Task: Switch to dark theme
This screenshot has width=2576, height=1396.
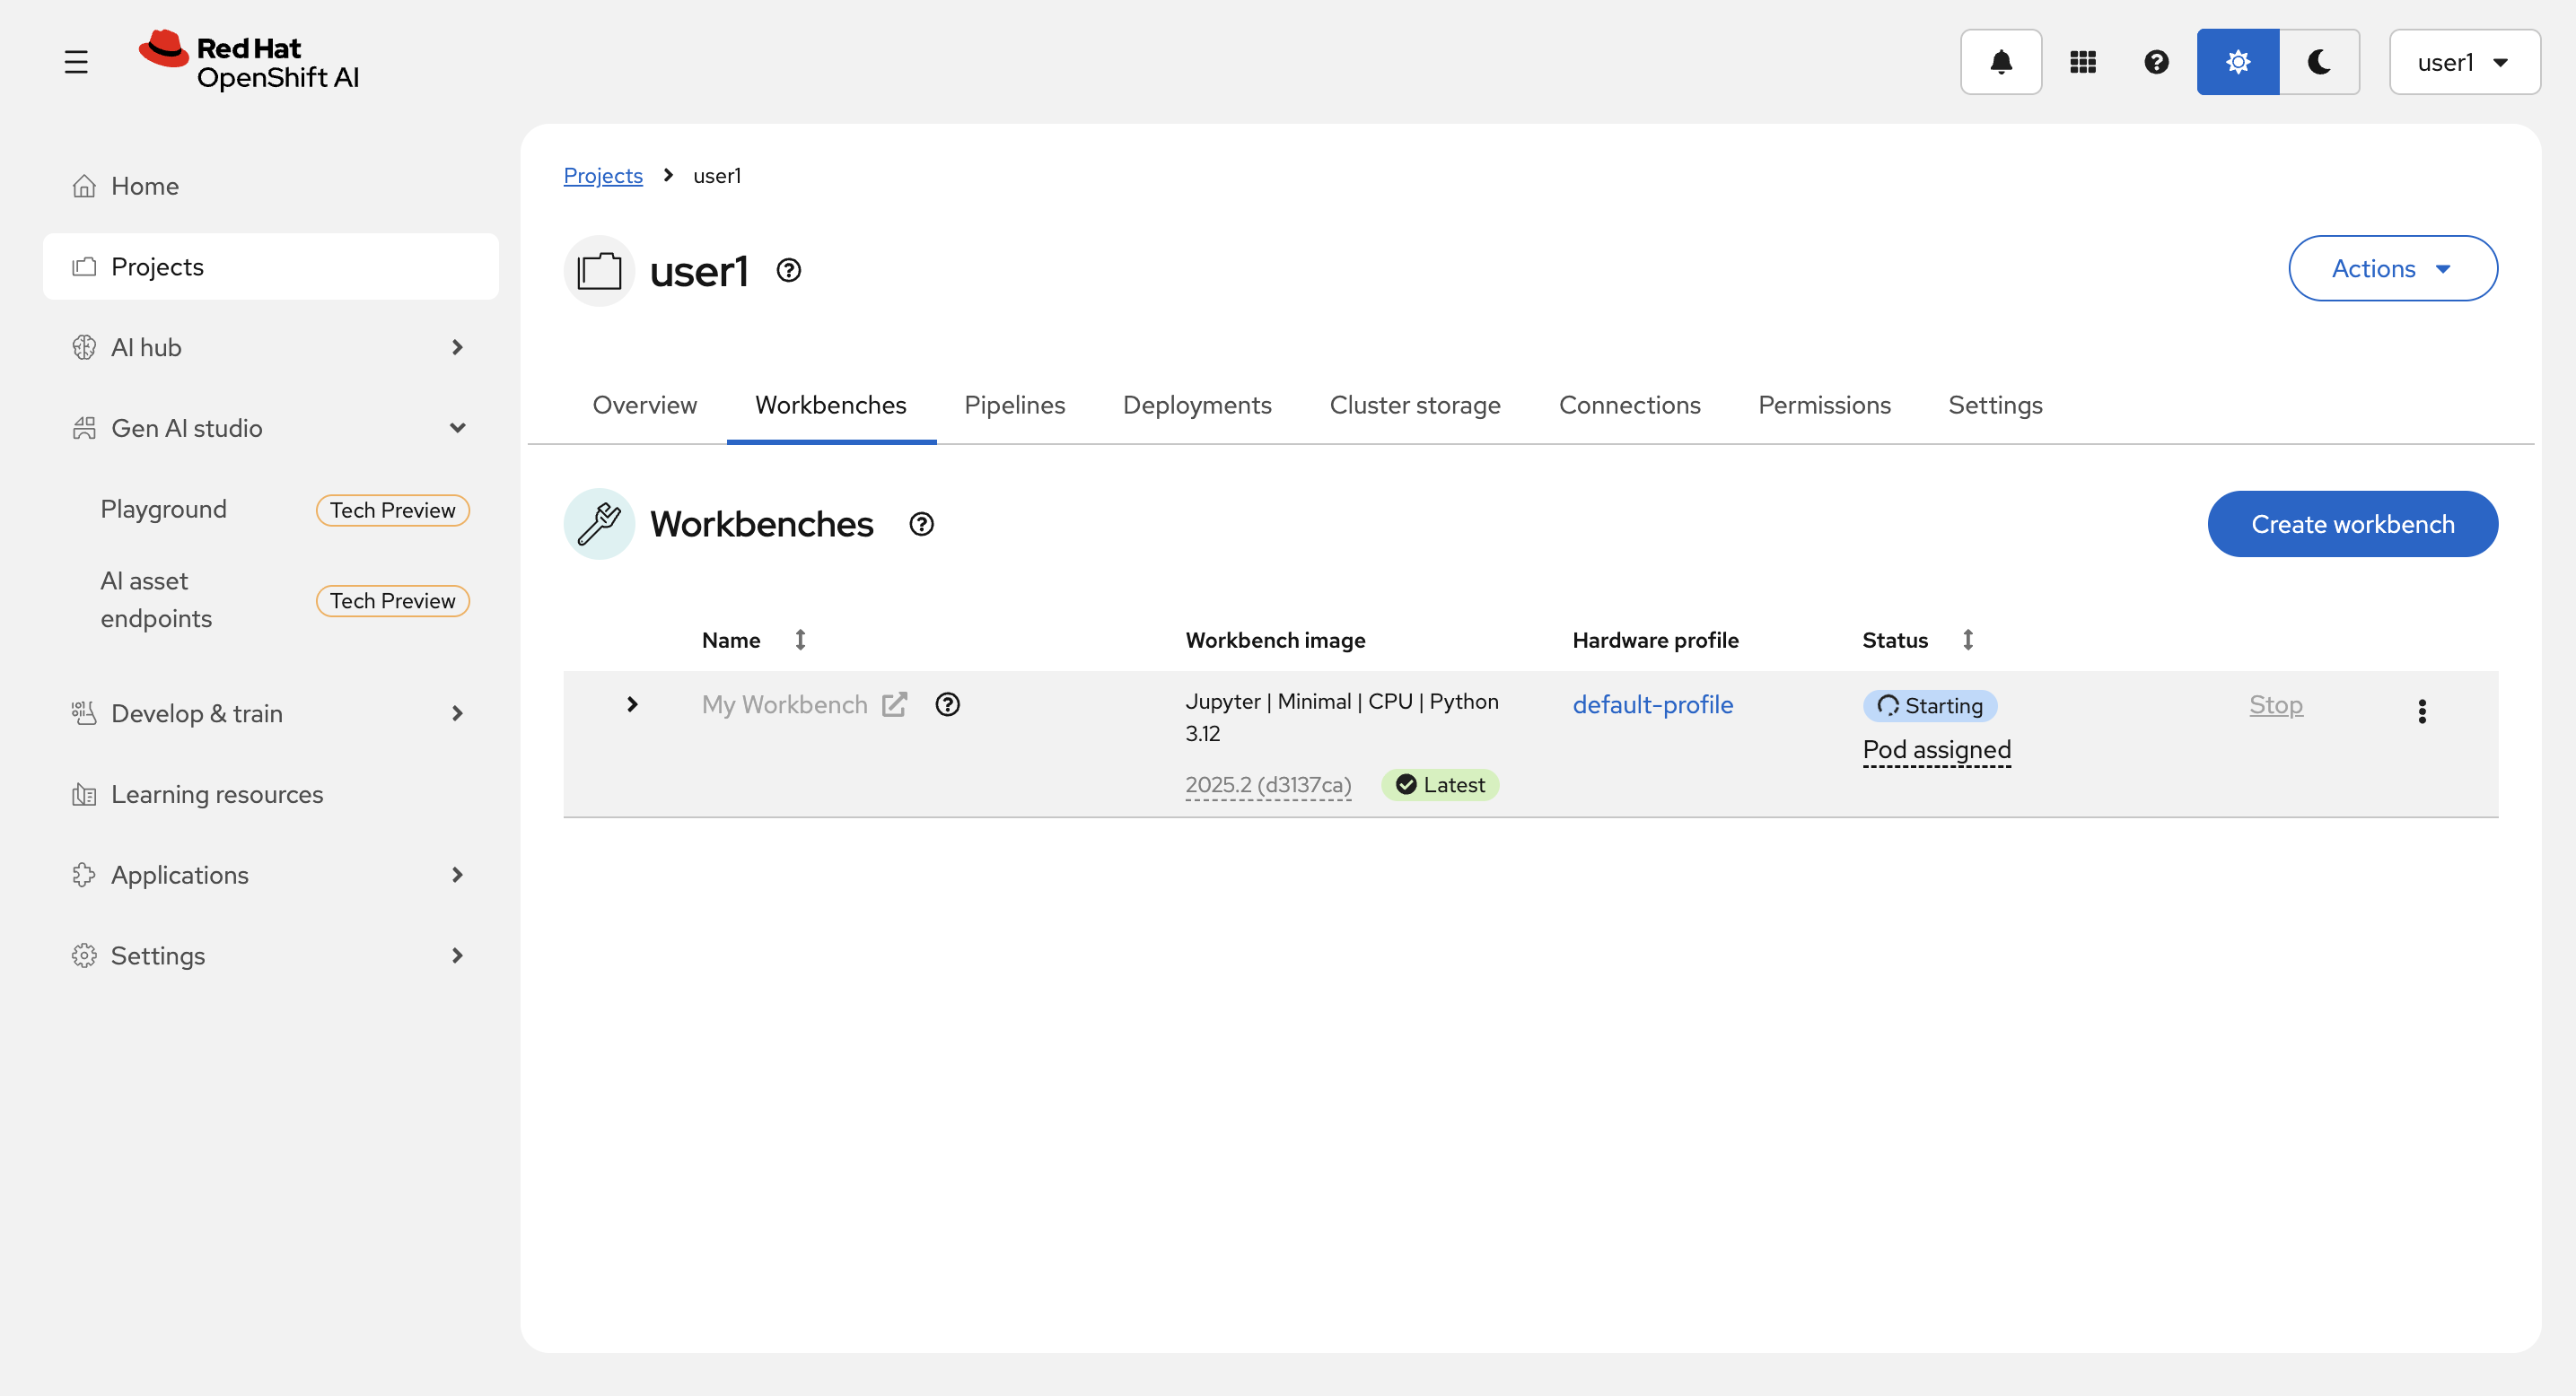Action: pos(2319,62)
